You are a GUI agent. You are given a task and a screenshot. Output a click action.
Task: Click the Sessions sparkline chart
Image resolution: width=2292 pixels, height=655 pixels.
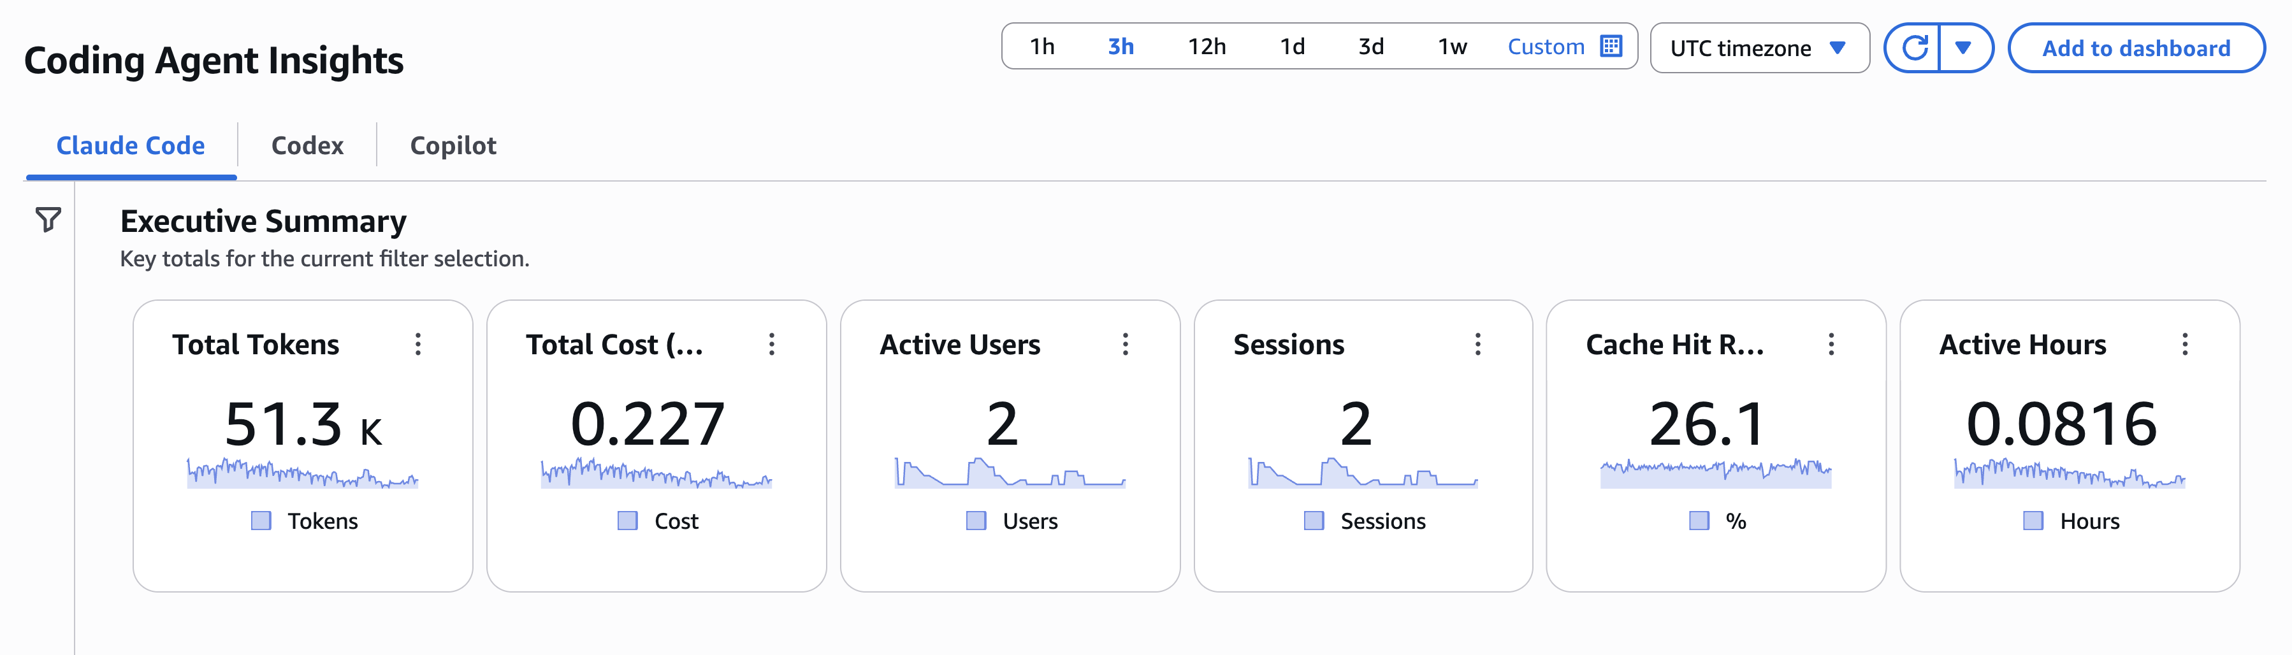coord(1363,473)
